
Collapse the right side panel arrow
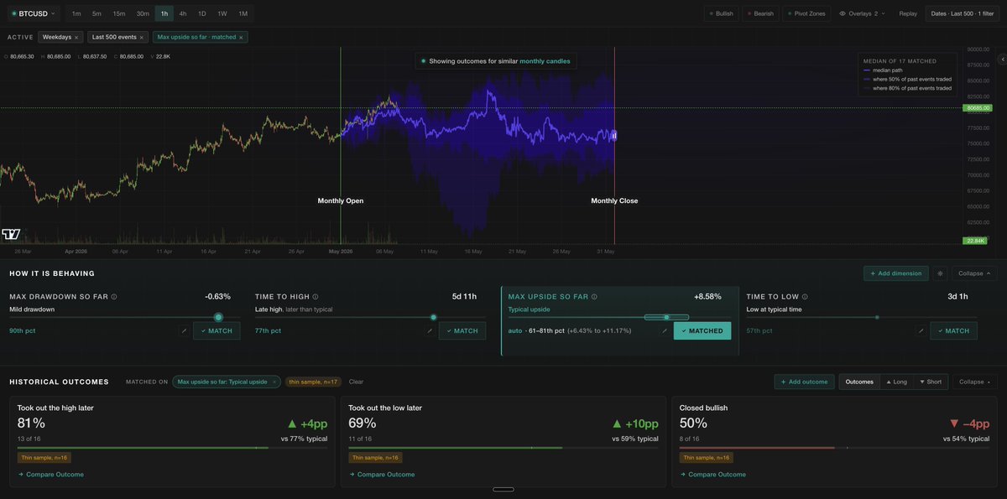[1001, 59]
